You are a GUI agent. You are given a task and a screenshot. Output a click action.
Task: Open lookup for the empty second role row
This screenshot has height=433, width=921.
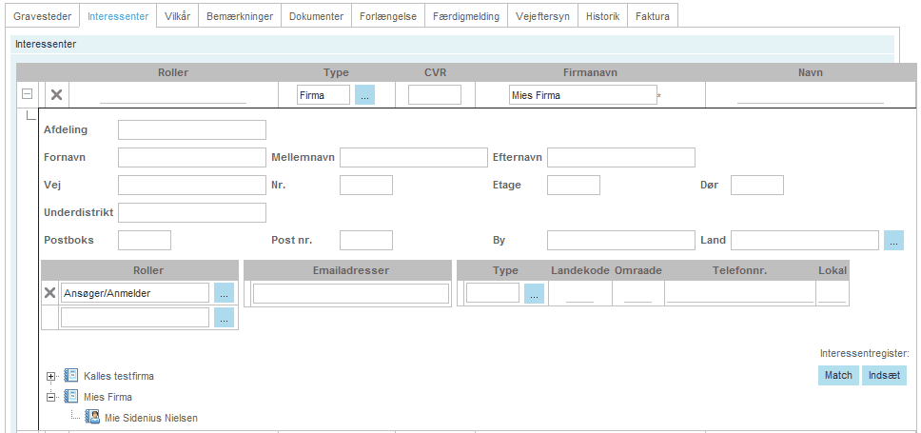tap(224, 318)
